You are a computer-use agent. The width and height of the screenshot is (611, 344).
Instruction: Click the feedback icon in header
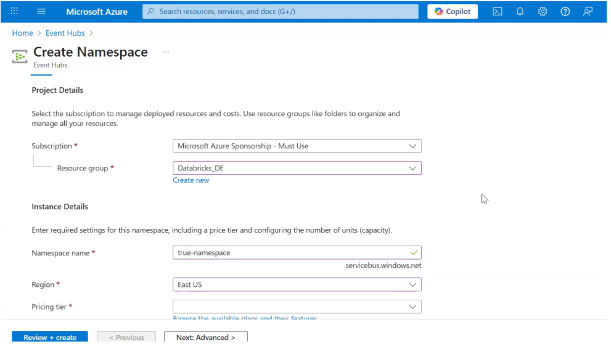tap(588, 12)
